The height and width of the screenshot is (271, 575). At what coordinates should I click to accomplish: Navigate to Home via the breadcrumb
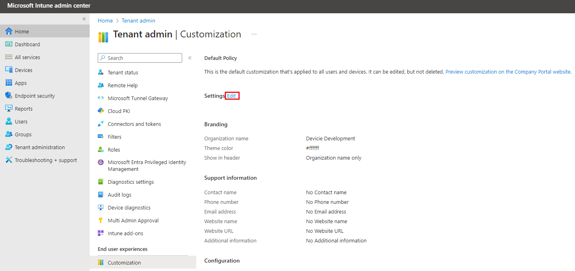click(105, 20)
